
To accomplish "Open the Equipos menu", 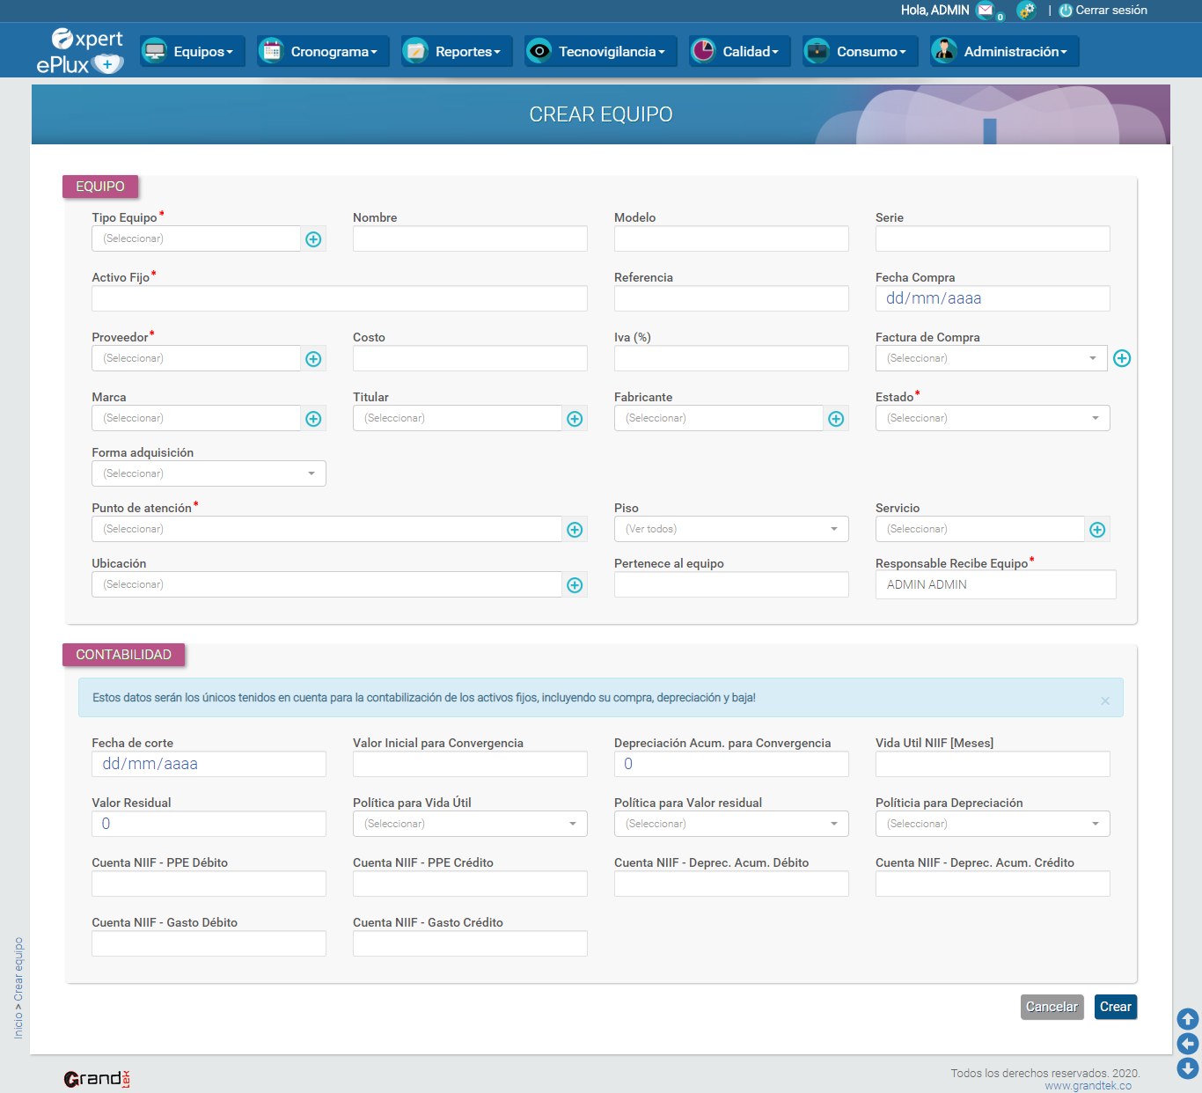I will [x=194, y=51].
